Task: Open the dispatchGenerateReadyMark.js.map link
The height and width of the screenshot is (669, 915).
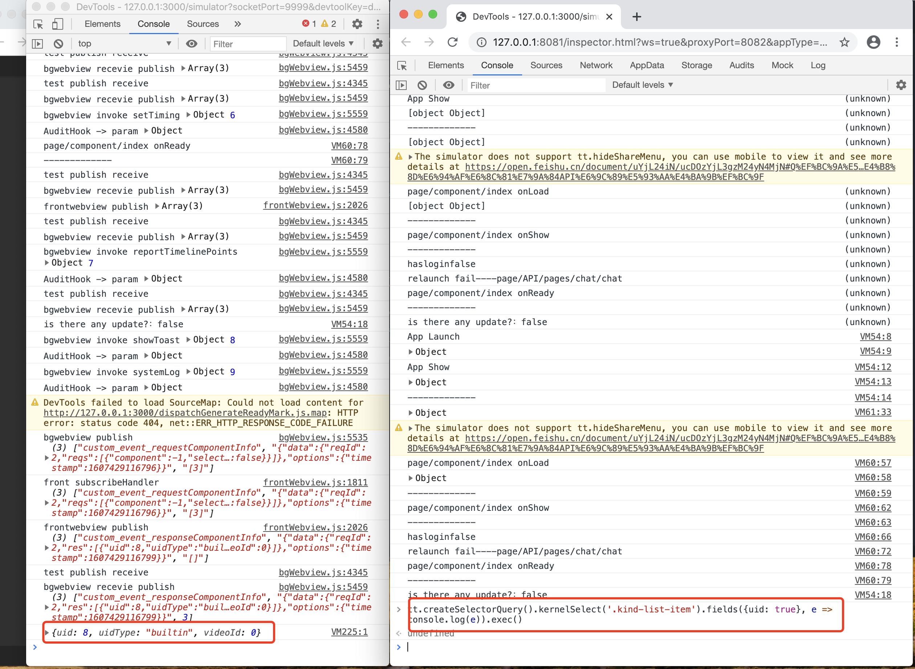Action: (x=185, y=413)
